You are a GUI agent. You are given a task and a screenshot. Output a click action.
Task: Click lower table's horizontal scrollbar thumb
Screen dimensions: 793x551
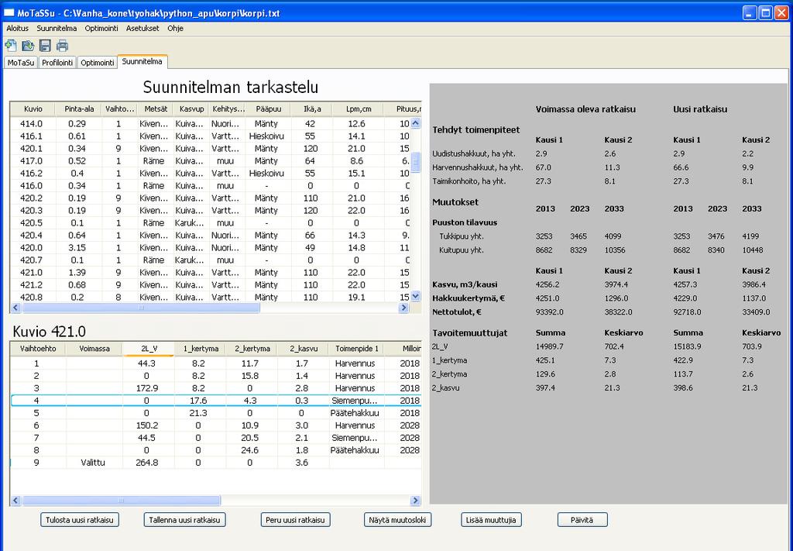[x=122, y=501]
